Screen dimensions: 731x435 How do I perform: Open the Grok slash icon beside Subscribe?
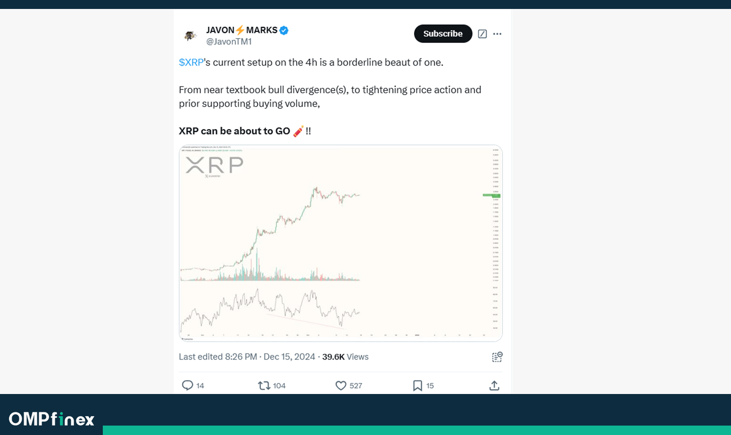pyautogui.click(x=482, y=34)
